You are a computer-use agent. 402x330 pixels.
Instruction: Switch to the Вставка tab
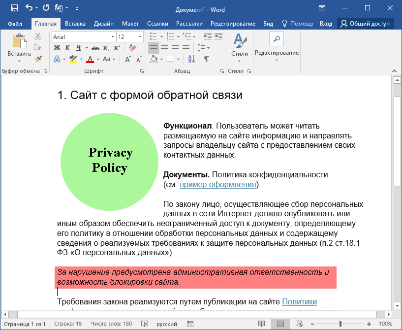(75, 24)
